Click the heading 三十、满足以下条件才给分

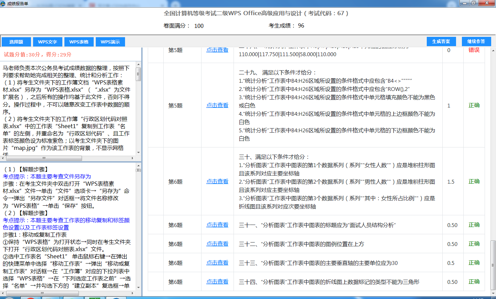[274, 157]
